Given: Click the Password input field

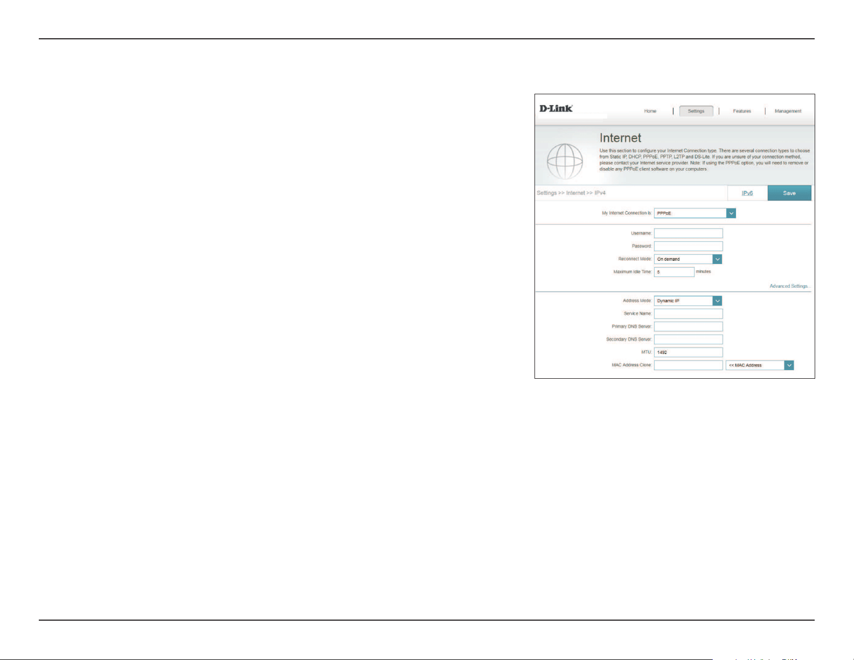Looking at the screenshot, I should [689, 246].
